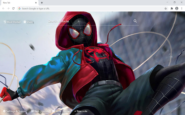185x115 pixels.
Task: Restore down the Chrome window
Action: coord(175,2)
